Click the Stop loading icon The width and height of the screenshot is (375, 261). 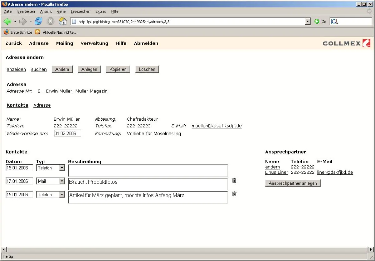pyautogui.click(x=50, y=21)
